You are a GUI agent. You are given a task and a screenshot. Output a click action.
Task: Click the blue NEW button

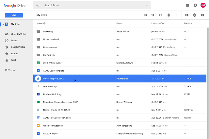14,15
